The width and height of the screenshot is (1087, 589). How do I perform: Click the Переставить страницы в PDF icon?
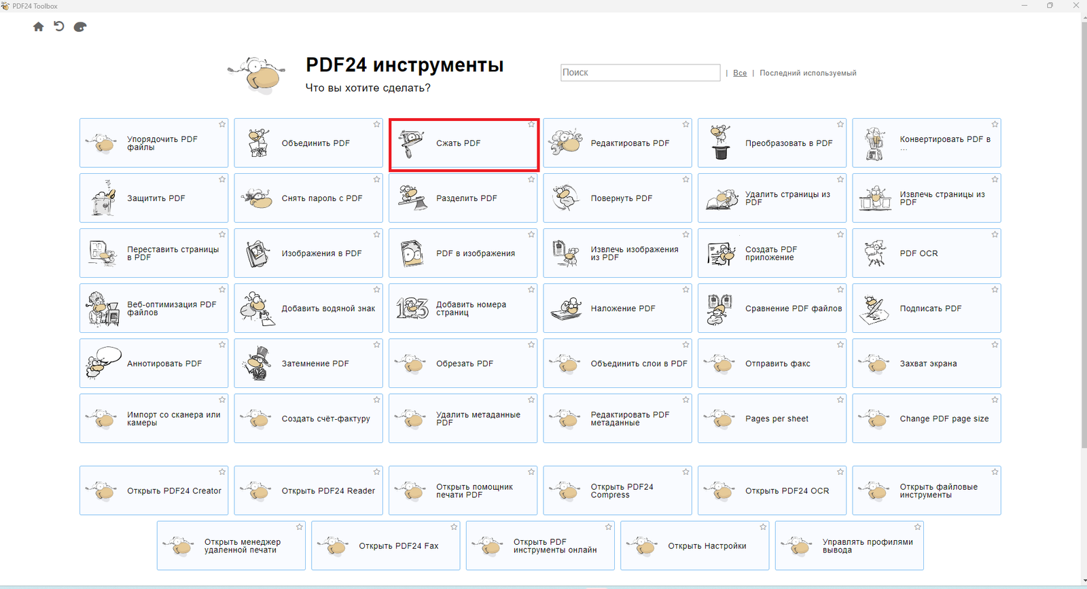(103, 253)
